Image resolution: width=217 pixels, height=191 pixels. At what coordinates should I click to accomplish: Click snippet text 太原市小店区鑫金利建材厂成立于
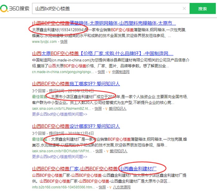click(79, 97)
